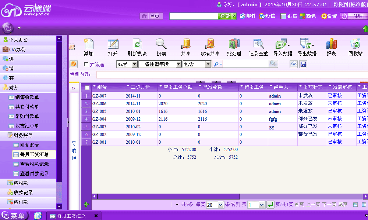Click the 下一页 pagination link

(x=329, y=205)
